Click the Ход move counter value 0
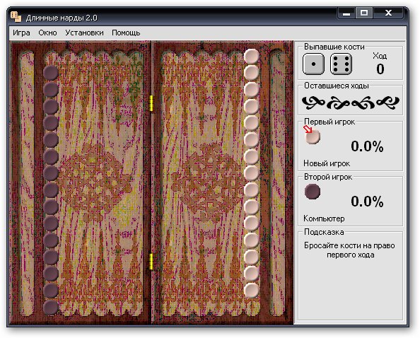The width and height of the screenshot is (420, 338). tap(380, 69)
